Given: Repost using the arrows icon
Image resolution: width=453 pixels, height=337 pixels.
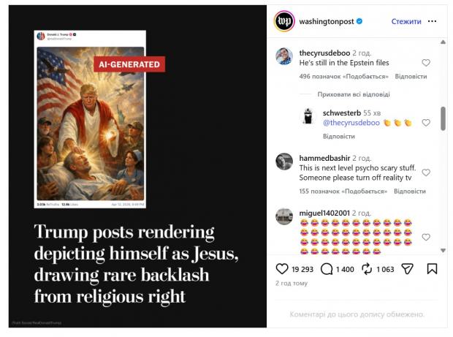Looking at the screenshot, I should 368,269.
